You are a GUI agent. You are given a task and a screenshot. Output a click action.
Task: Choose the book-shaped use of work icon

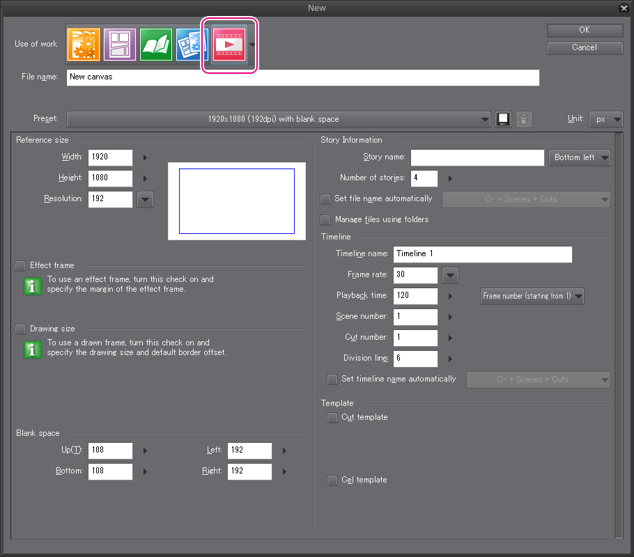point(156,44)
